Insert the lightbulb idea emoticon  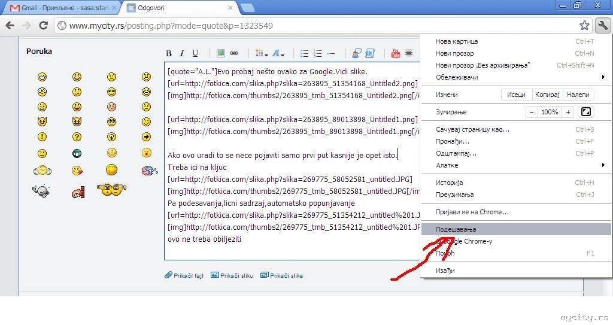click(x=111, y=136)
